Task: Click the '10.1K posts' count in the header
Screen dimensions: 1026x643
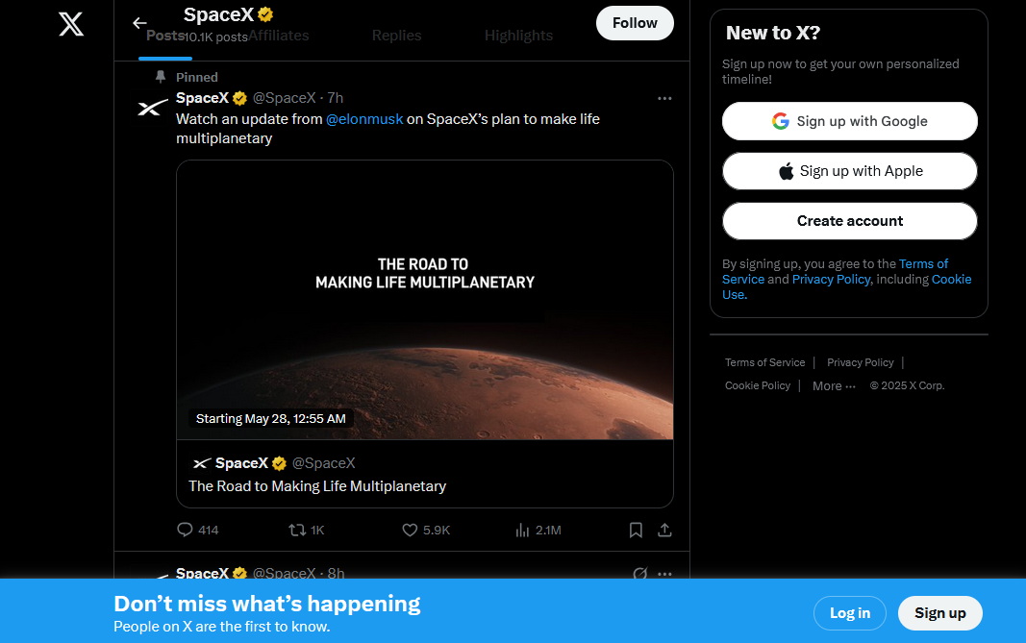Action: click(216, 37)
